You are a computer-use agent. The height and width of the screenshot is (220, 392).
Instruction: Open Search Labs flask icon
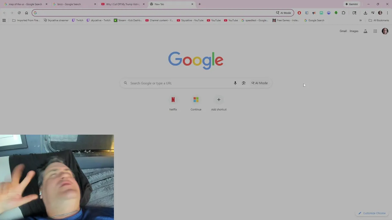coord(365,31)
